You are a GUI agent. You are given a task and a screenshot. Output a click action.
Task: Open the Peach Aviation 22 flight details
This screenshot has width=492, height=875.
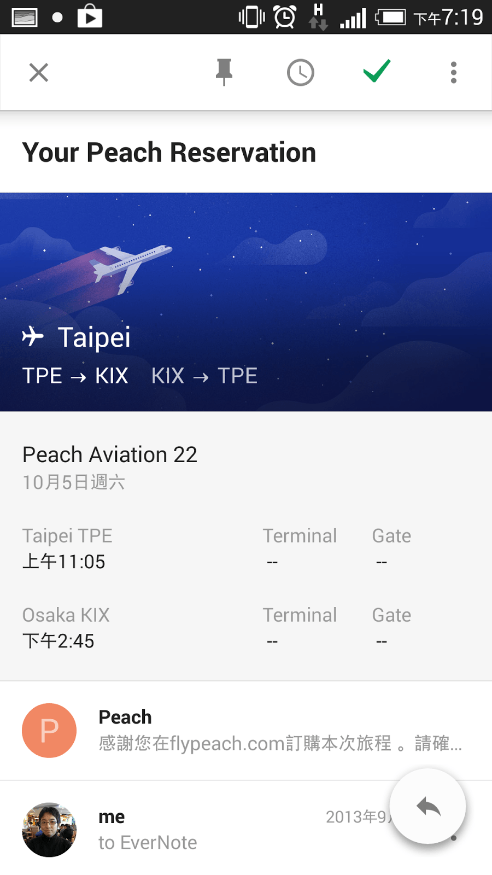(109, 455)
